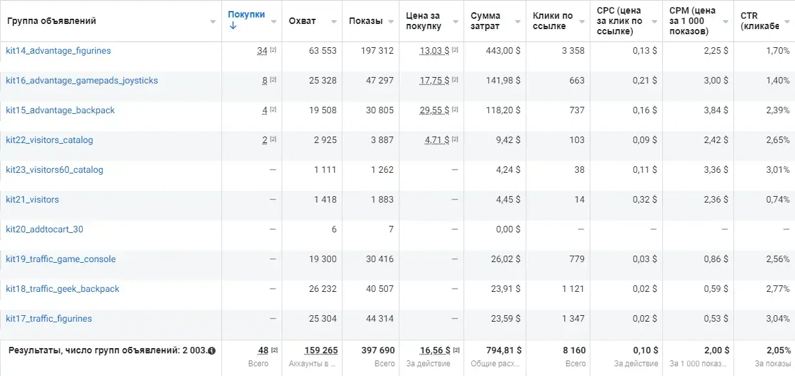This screenshot has width=795, height=376.
Task: Open the kit14_advantage_figurines ad set
Action: click(58, 50)
